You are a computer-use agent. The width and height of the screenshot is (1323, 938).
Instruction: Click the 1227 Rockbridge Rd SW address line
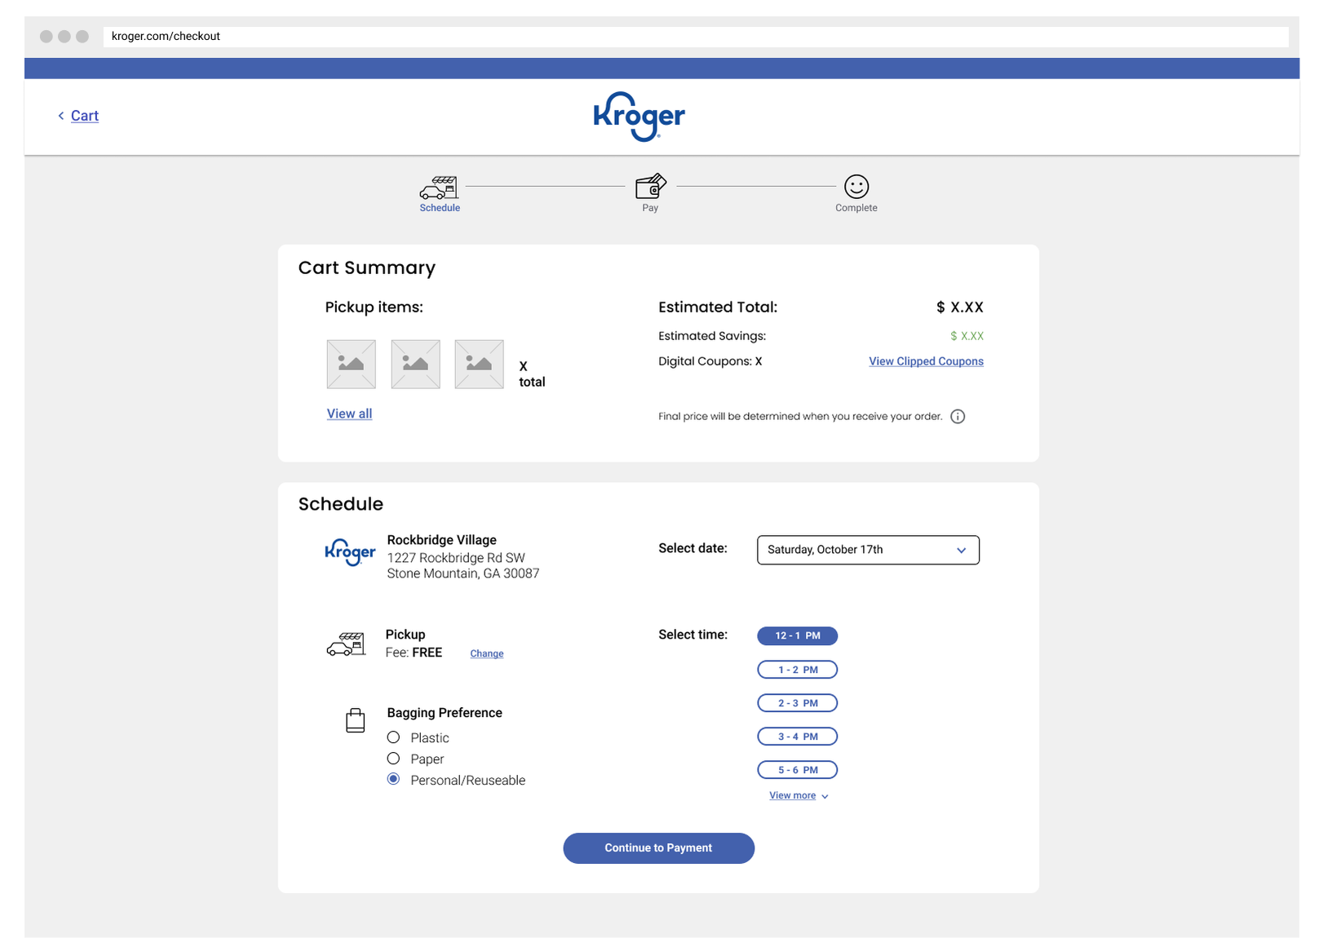tap(456, 558)
